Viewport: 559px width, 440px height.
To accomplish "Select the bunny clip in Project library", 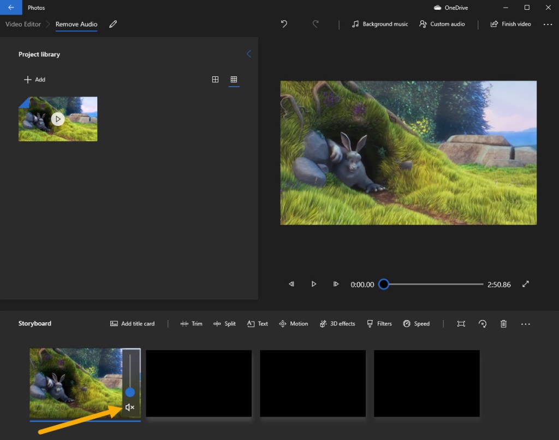I will (x=58, y=119).
